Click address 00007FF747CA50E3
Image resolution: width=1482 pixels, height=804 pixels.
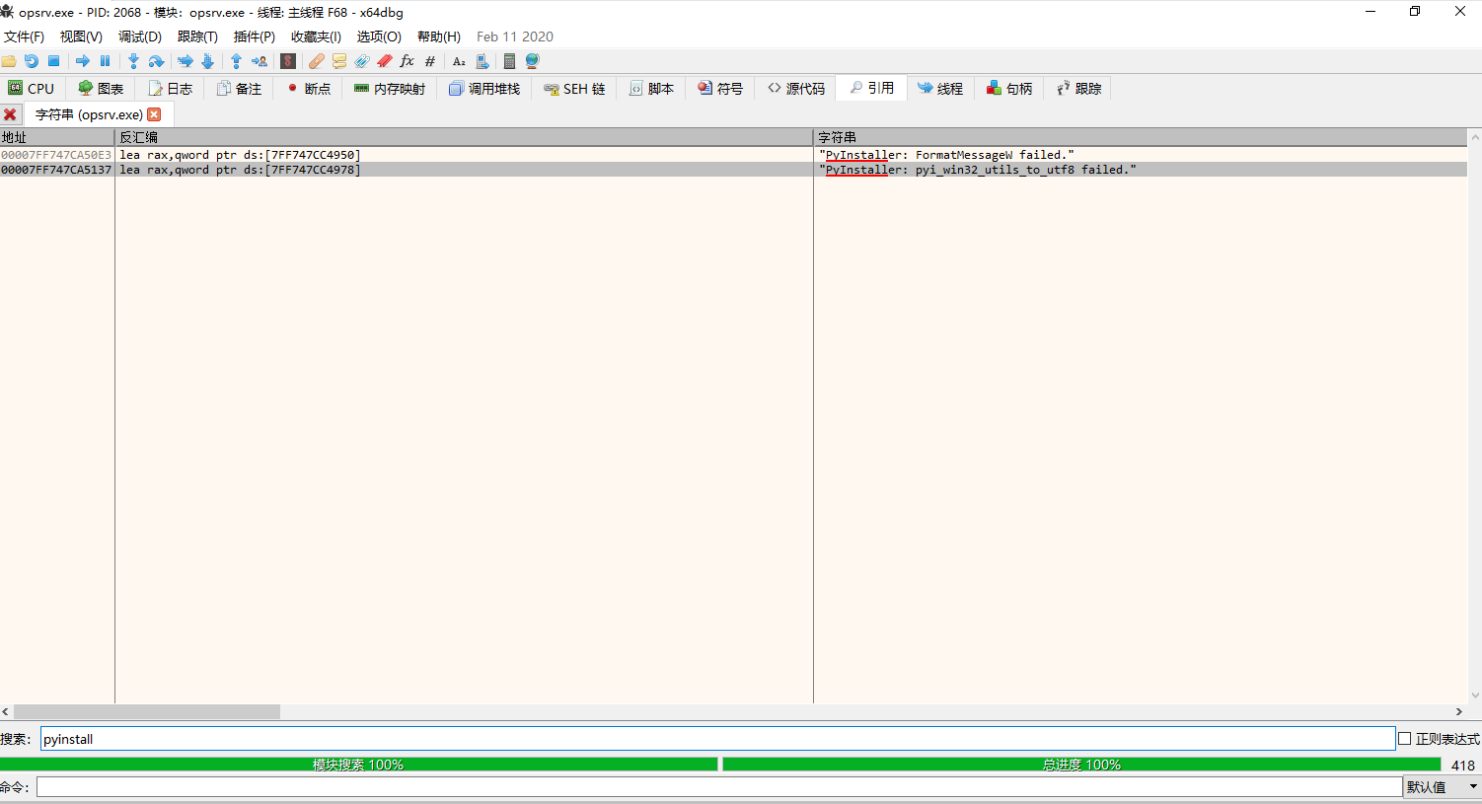pyautogui.click(x=56, y=155)
